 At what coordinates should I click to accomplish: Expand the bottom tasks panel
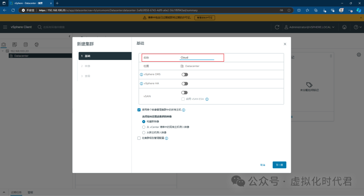4,192
